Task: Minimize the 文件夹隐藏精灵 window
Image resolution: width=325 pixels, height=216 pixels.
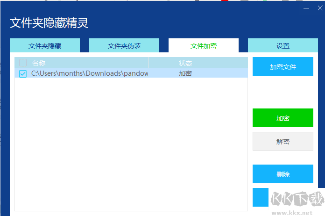Action: point(306,8)
